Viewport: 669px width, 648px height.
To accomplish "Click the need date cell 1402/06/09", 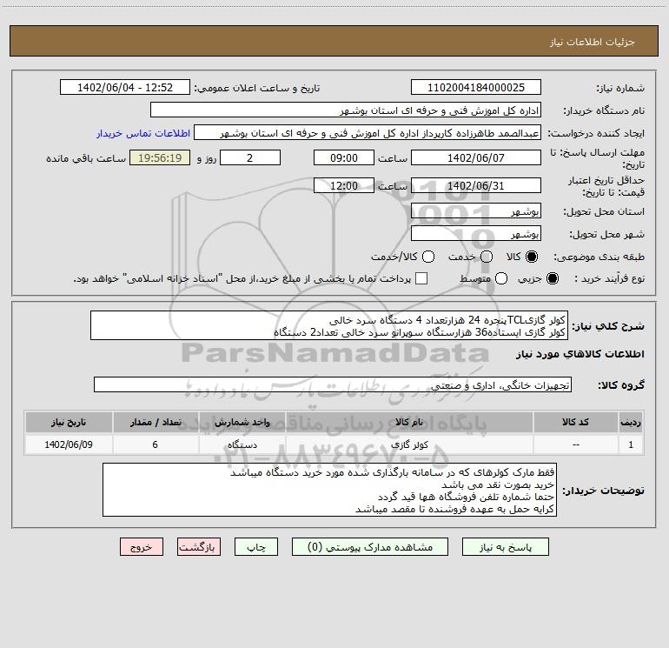I will [69, 444].
